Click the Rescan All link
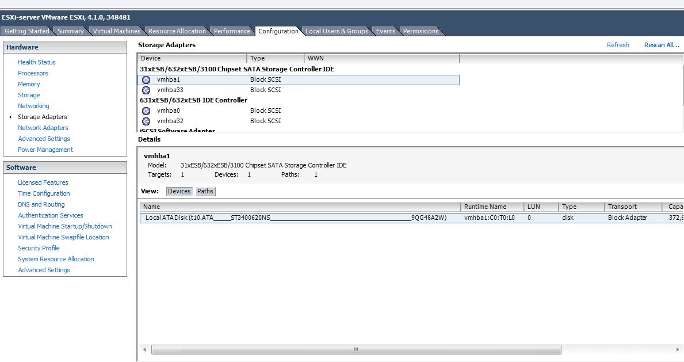 pos(662,45)
